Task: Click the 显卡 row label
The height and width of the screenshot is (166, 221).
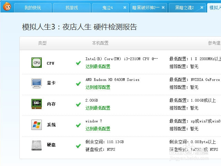Action: (51, 83)
